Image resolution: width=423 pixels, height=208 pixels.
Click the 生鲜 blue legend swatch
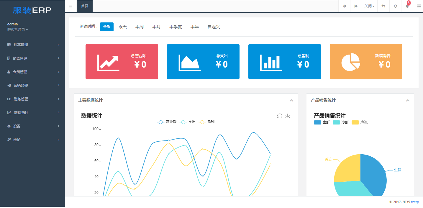(317, 122)
